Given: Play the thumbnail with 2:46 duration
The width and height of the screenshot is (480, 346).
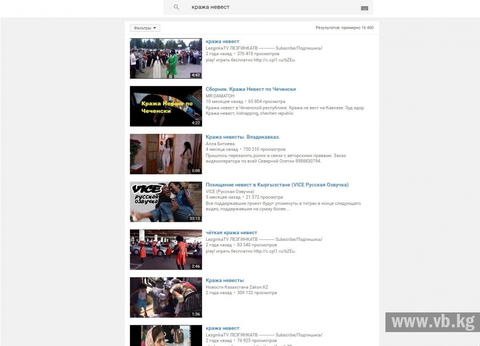Looking at the screenshot, I should pos(166,250).
